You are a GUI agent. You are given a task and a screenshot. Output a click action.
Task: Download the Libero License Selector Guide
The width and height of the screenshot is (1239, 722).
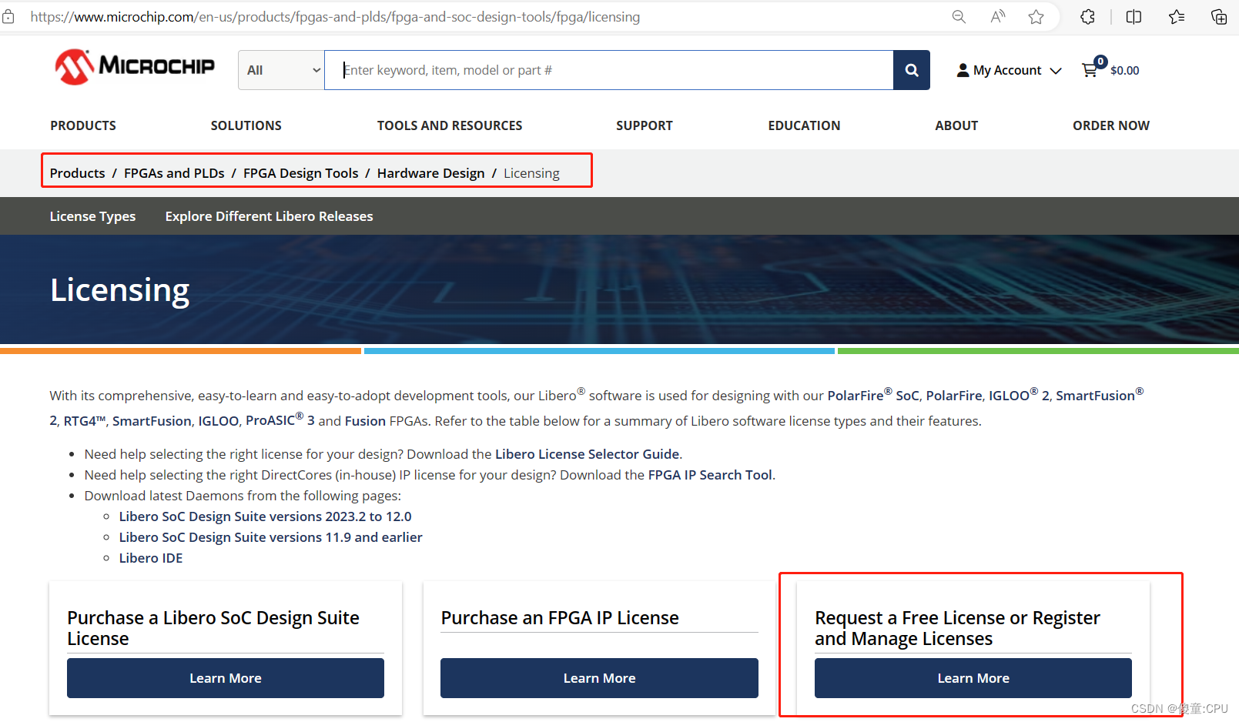(x=587, y=454)
